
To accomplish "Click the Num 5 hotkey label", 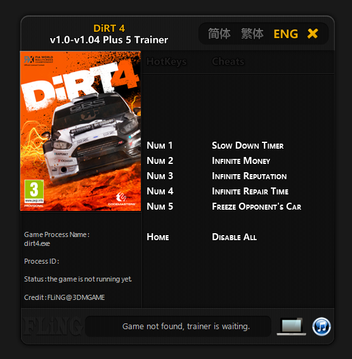I will [x=160, y=207].
